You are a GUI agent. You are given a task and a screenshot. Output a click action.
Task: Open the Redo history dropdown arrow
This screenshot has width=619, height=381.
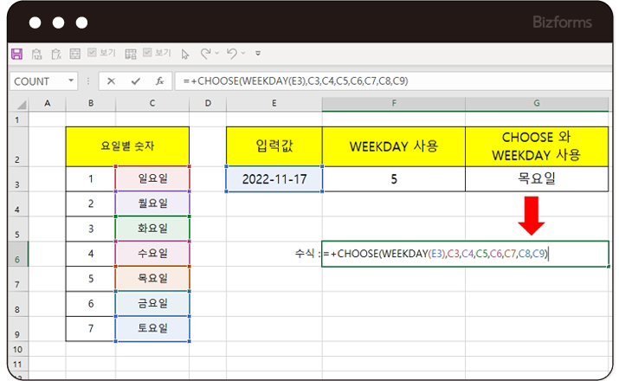point(216,53)
